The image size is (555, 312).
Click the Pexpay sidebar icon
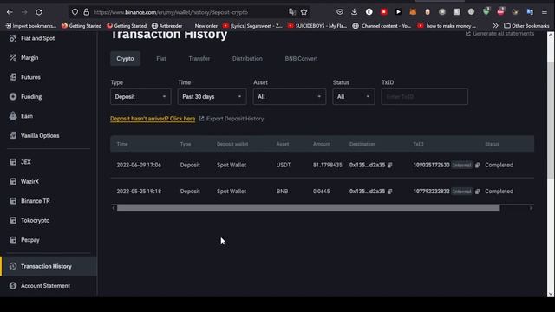tap(13, 240)
